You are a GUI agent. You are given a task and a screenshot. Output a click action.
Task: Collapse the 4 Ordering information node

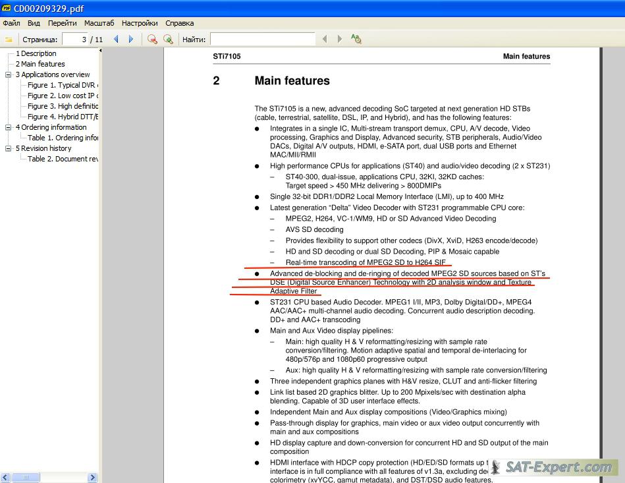coord(9,127)
